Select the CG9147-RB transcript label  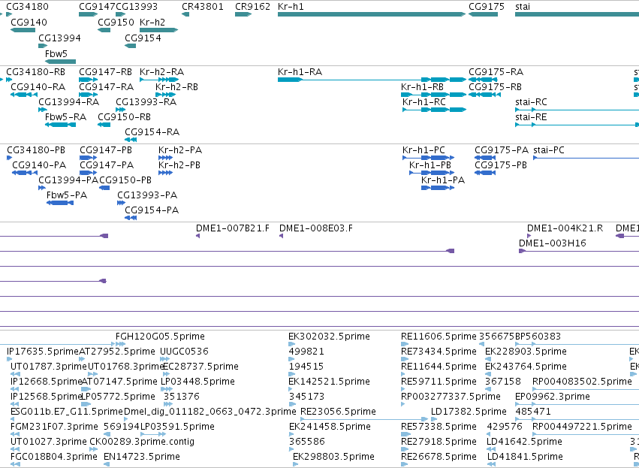tap(106, 72)
